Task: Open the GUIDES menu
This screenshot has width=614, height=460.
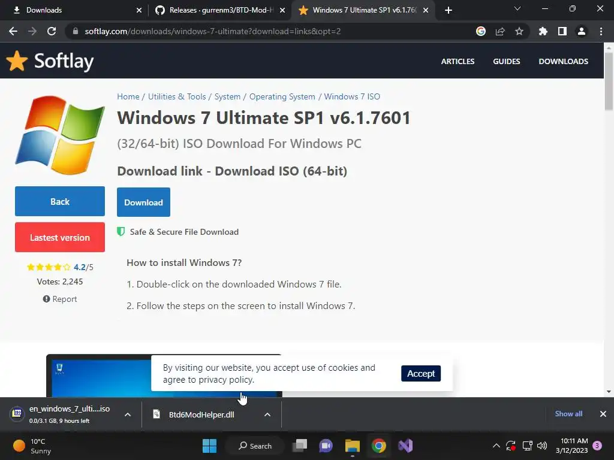Action: click(506, 62)
